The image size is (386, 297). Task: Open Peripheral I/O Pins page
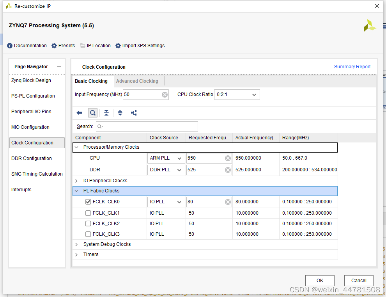coord(31,111)
